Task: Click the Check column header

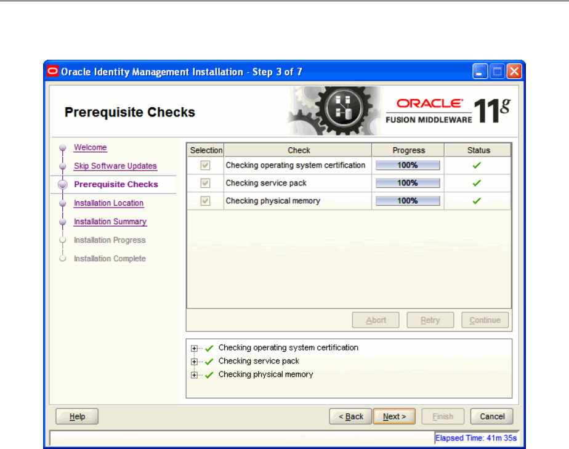Action: pos(298,150)
